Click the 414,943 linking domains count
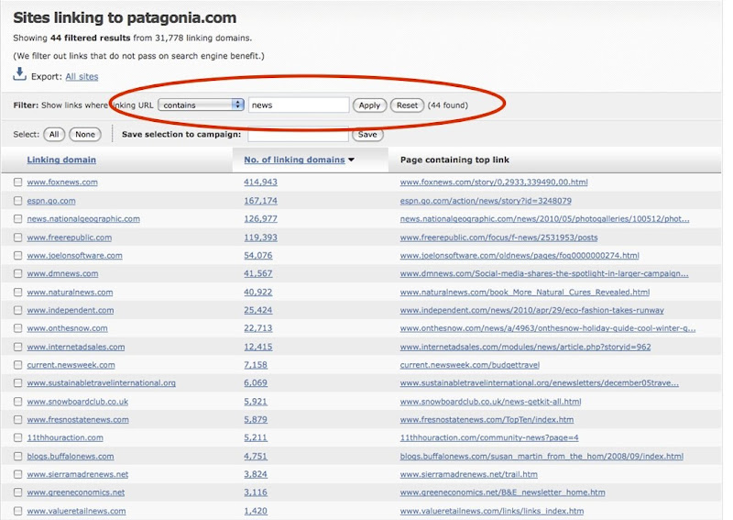This screenshot has height=520, width=733. tap(260, 183)
